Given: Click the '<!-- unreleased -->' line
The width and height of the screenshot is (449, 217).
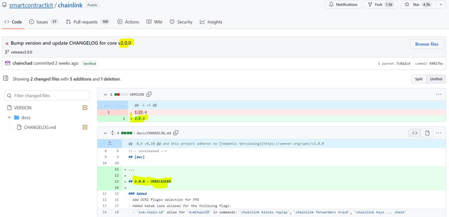Looking at the screenshot, I should click(147, 151).
